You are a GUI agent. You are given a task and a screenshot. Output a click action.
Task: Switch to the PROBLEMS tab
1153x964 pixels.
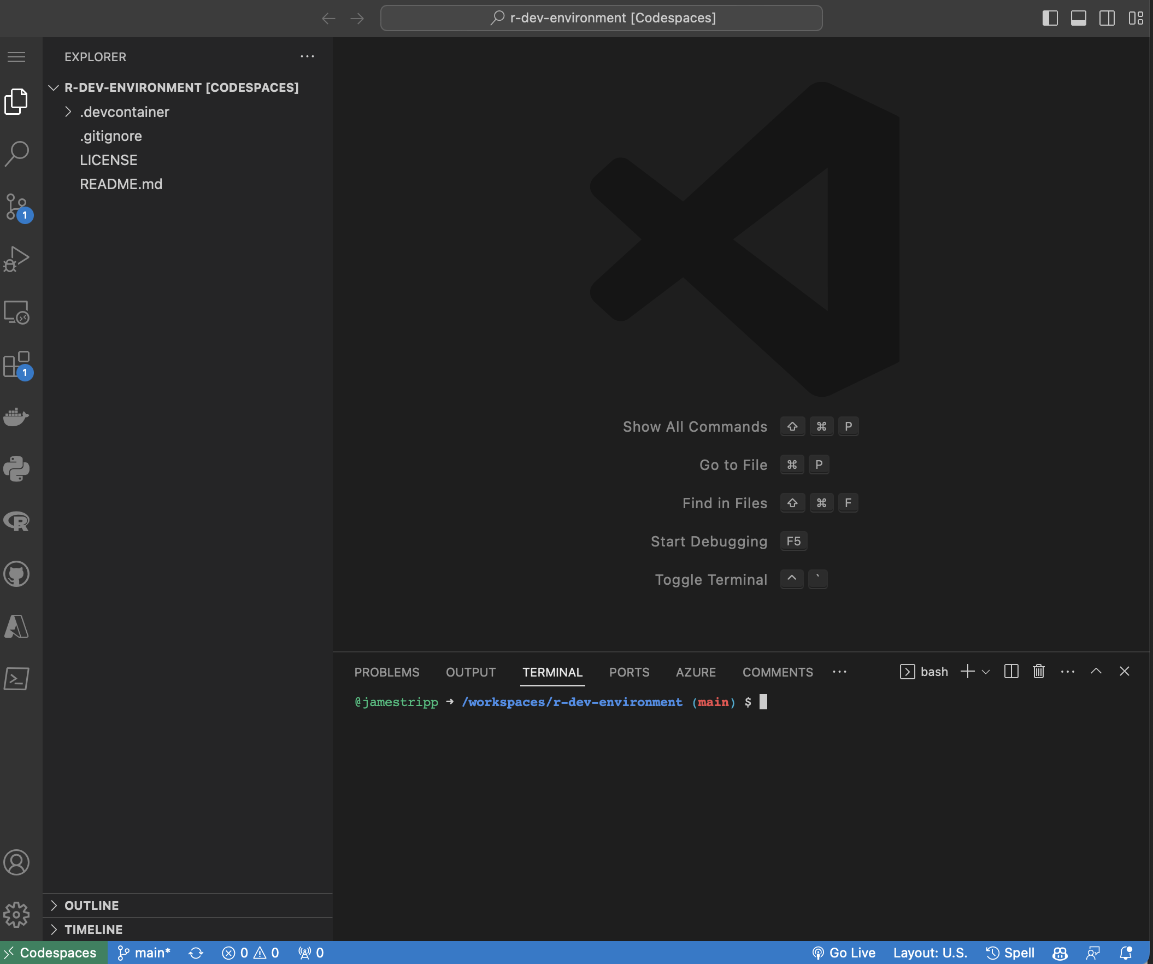tap(386, 672)
